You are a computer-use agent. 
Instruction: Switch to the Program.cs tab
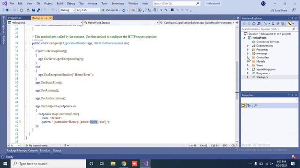click(x=15, y=18)
